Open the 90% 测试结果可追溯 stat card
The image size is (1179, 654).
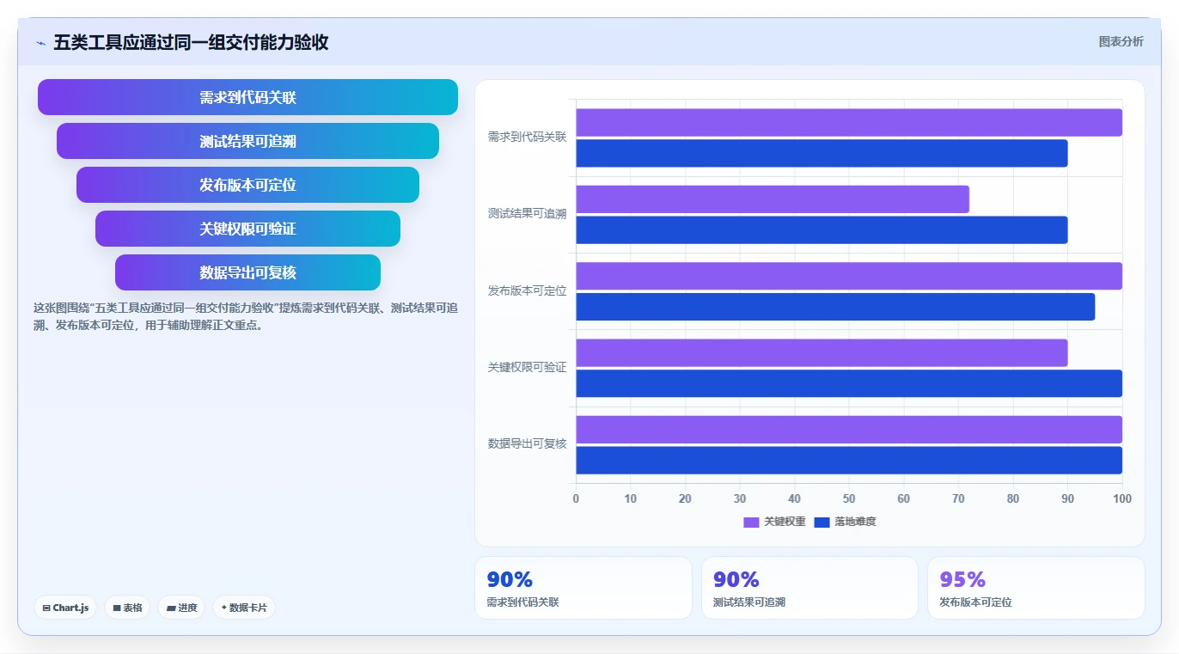[x=809, y=588]
